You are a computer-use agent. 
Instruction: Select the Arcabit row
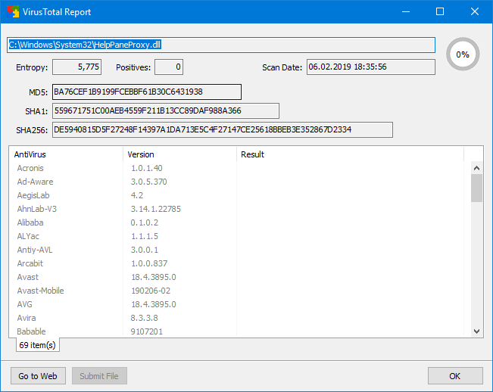[x=236, y=263]
